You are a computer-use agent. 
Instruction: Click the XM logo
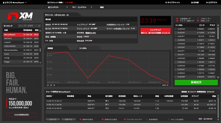20,16
